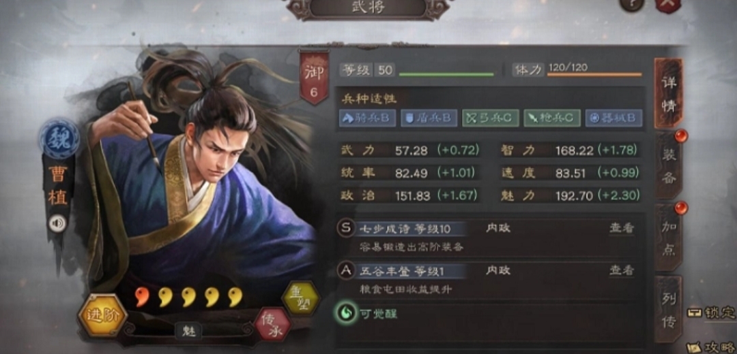The width and height of the screenshot is (737, 354).
Task: Click the A-rank skill badge
Action: point(346,270)
